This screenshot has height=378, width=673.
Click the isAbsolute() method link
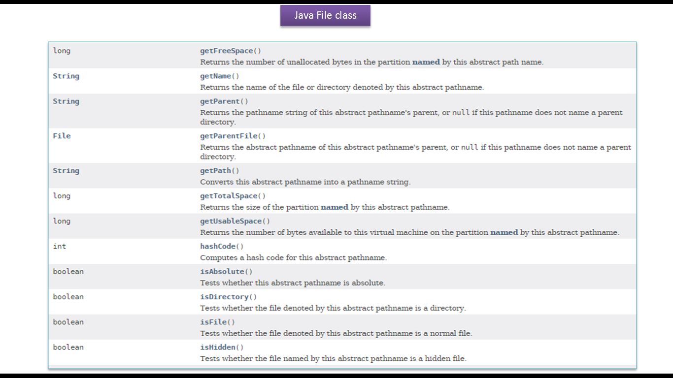(223, 272)
